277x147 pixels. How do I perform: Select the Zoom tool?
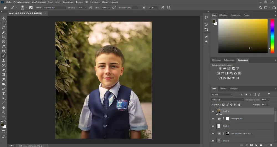tap(4, 112)
